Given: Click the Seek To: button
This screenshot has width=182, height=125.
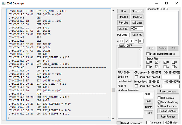Looking at the screenshot, I should 123,29.
